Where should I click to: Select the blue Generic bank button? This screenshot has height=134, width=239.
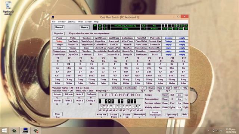168,38
